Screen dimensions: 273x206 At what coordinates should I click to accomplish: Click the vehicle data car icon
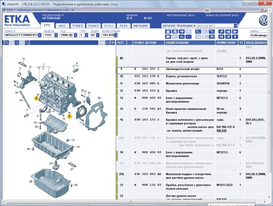tap(182, 31)
